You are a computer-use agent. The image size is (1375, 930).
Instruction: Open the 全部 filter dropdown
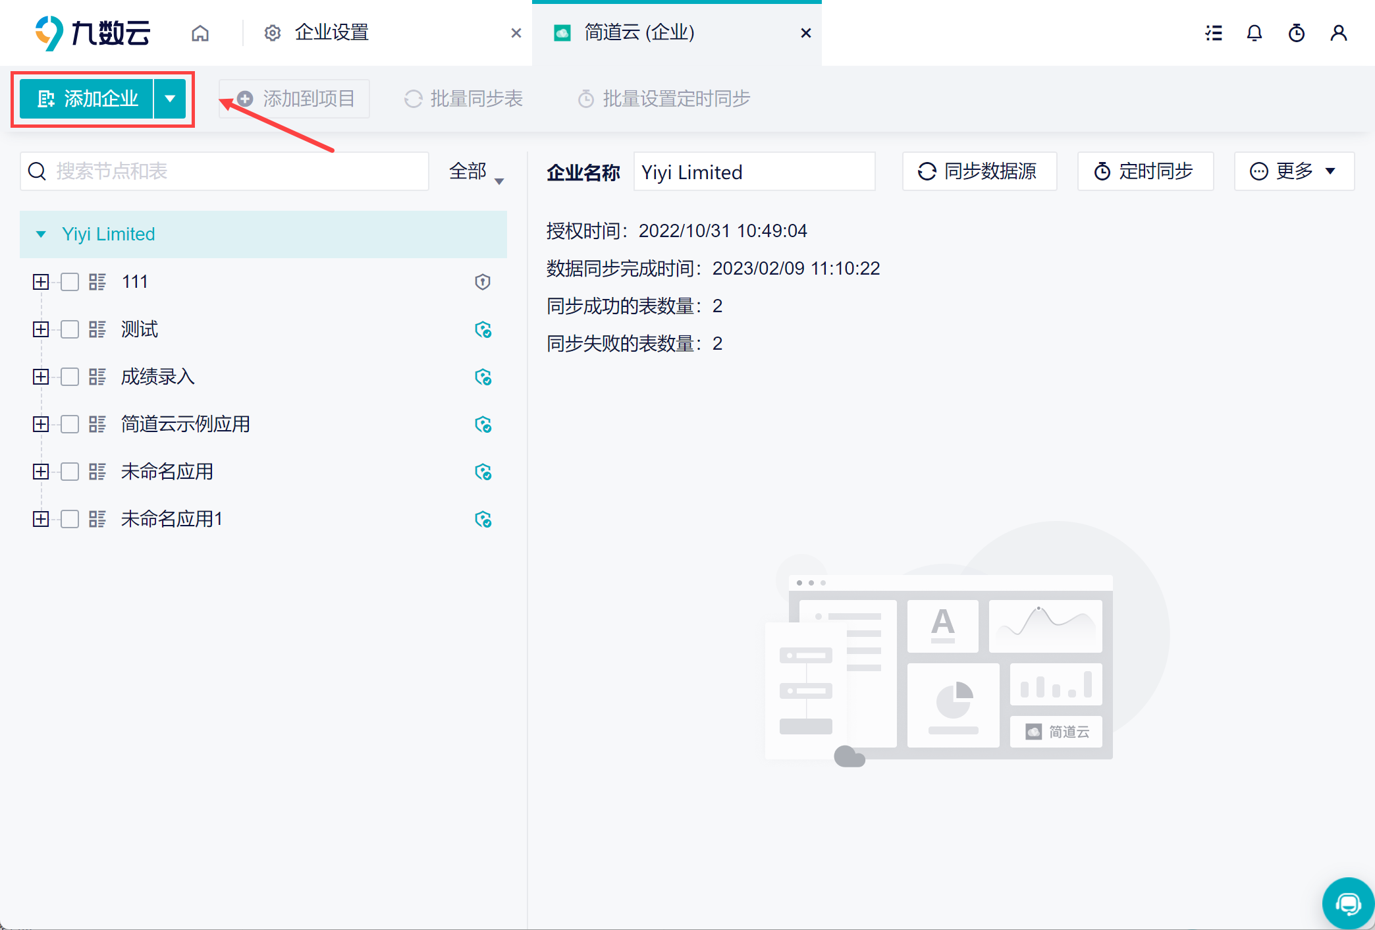(475, 172)
